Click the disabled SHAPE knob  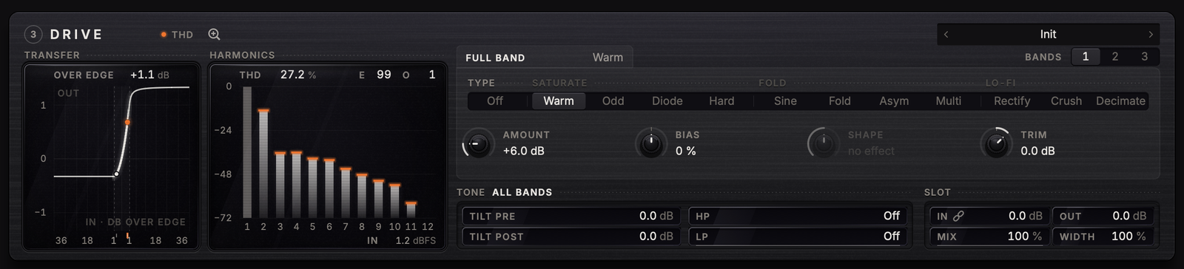coord(823,143)
